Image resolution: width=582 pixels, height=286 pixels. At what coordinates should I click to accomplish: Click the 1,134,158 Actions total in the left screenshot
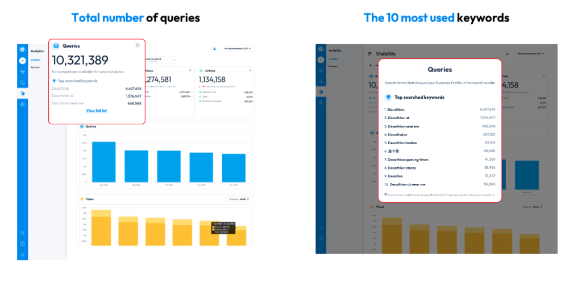click(212, 79)
